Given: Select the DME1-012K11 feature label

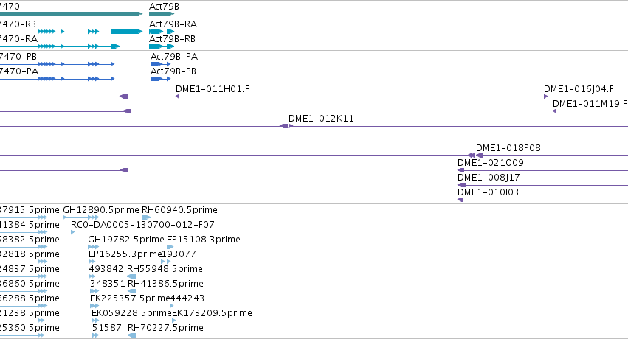Looking at the screenshot, I should [x=321, y=119].
